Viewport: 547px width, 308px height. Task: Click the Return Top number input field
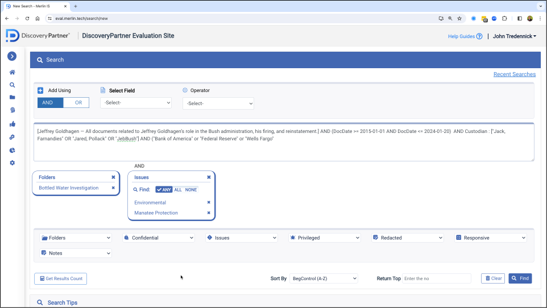pyautogui.click(x=436, y=278)
